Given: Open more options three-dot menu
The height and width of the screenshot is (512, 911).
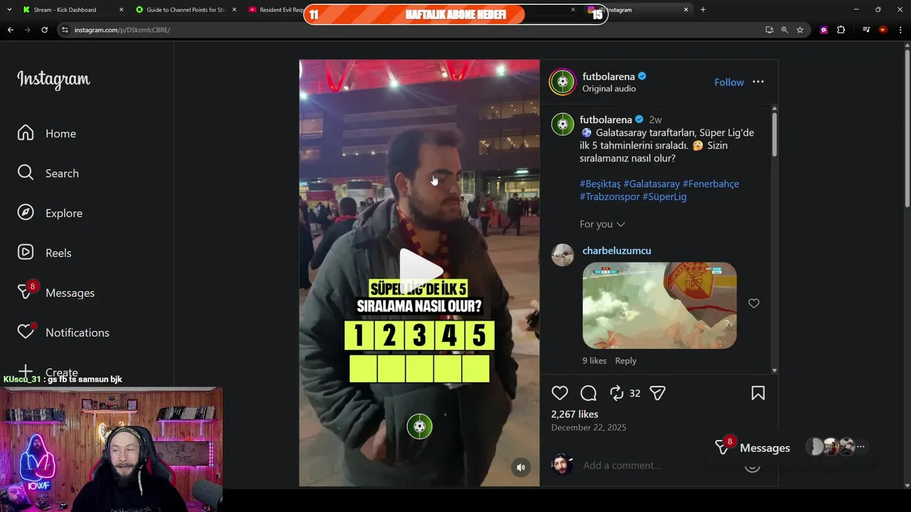Looking at the screenshot, I should 758,82.
